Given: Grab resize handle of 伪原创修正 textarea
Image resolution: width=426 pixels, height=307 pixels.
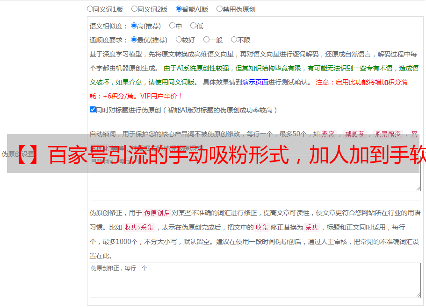Looking at the screenshot, I should click(418, 295).
